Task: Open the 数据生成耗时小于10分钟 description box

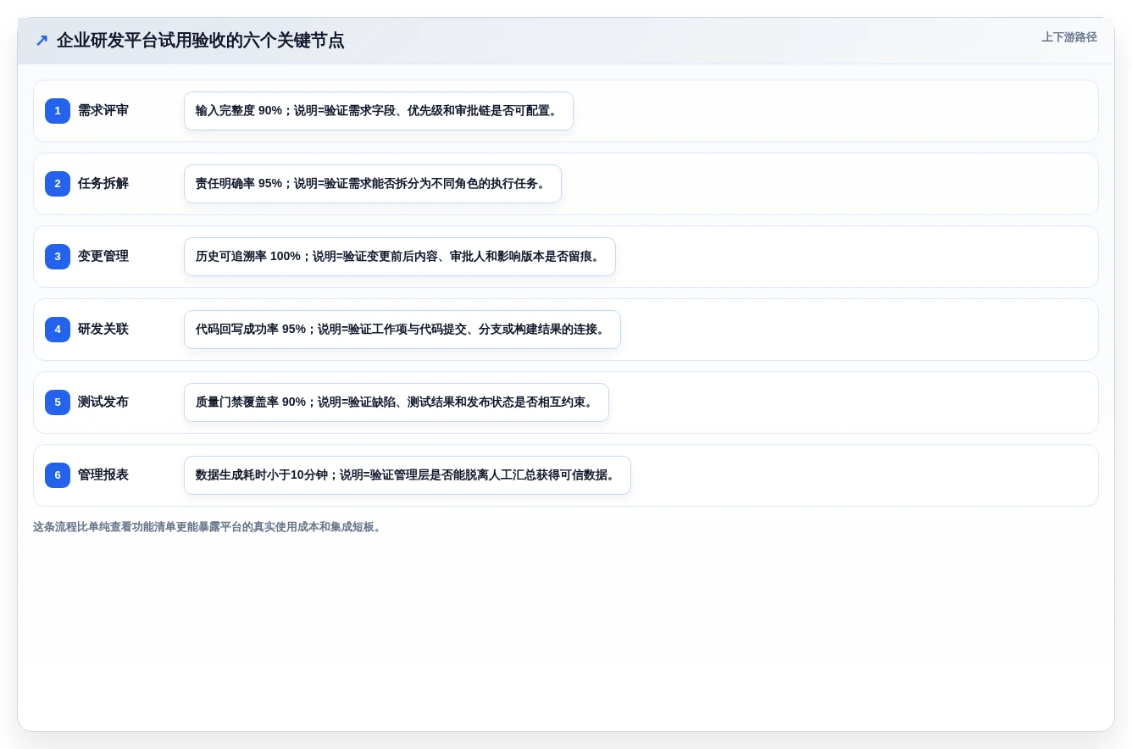Action: point(408,475)
